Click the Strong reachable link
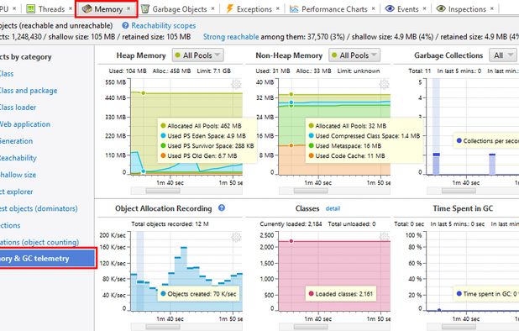The height and width of the screenshot is (331, 519). click(231, 37)
